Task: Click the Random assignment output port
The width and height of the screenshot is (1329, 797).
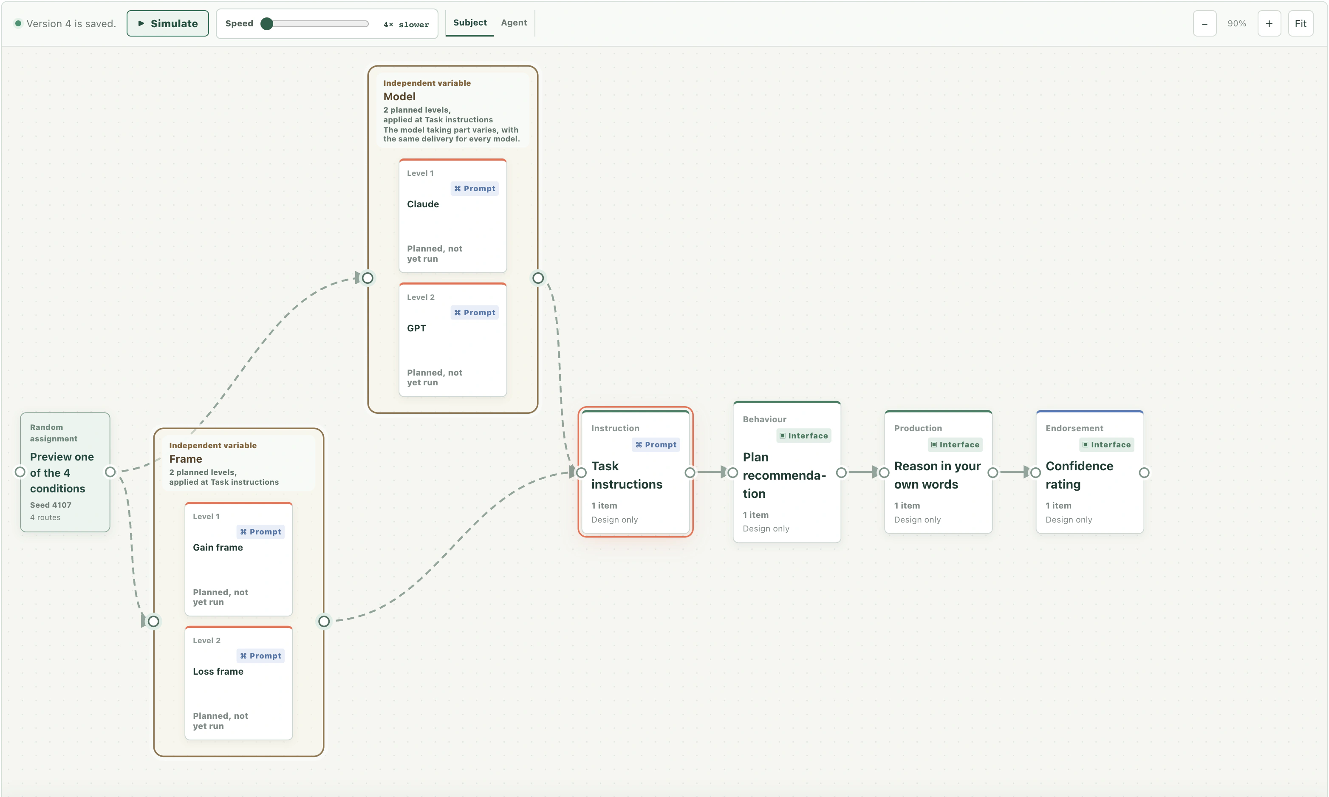Action: [x=110, y=472]
